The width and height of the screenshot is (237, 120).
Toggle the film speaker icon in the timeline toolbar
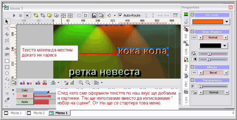click(14, 82)
